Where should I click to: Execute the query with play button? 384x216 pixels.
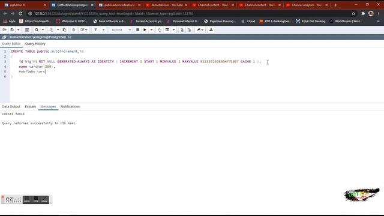tap(145, 29)
